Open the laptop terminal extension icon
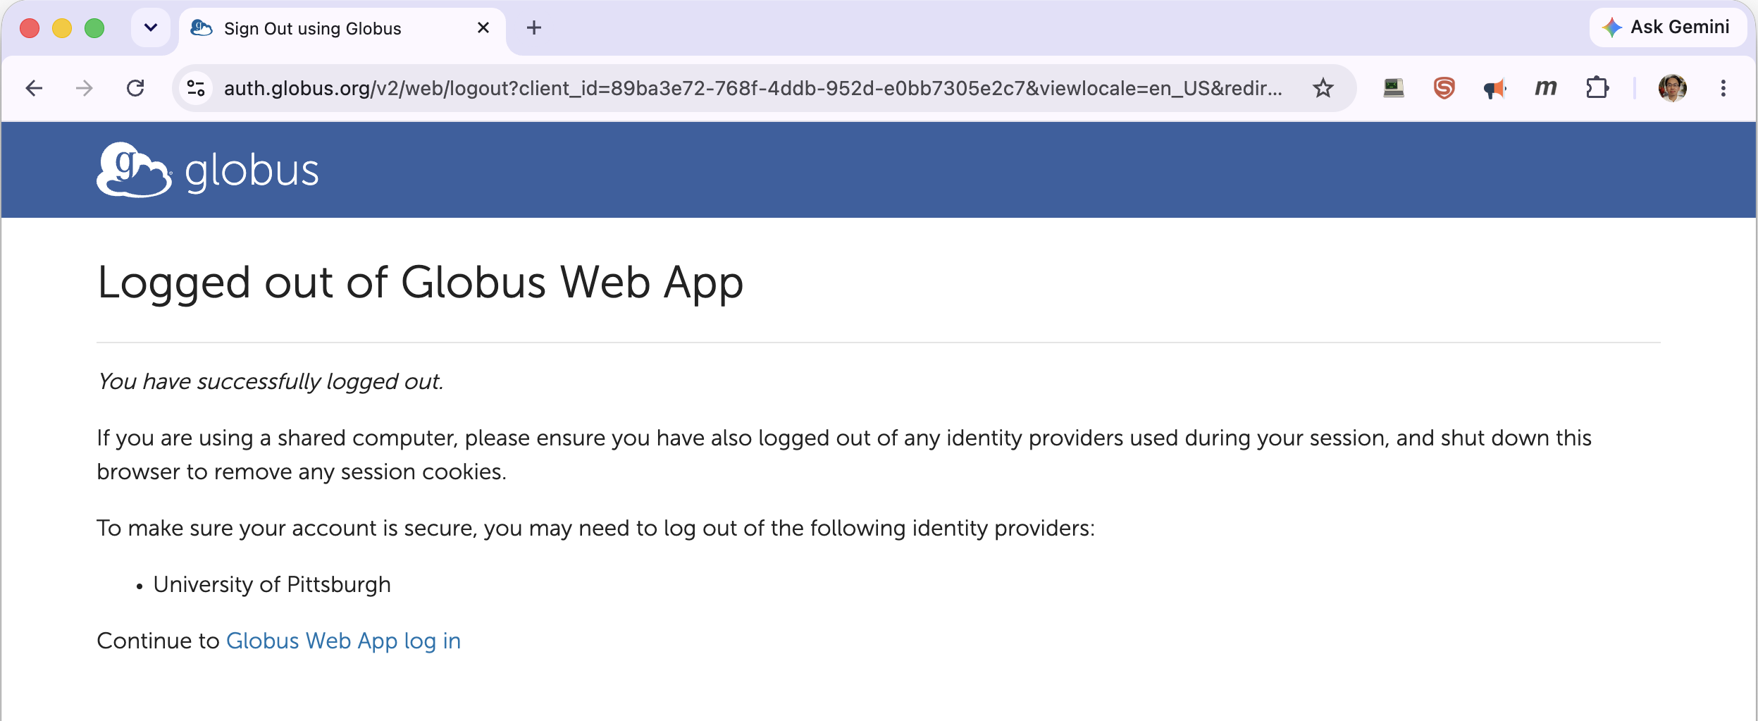1758x721 pixels. [x=1393, y=88]
